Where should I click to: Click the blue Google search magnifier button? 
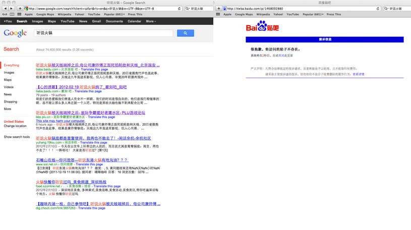(x=185, y=33)
